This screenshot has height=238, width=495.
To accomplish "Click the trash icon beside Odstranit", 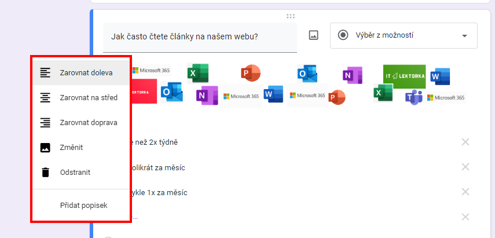I will pos(45,173).
